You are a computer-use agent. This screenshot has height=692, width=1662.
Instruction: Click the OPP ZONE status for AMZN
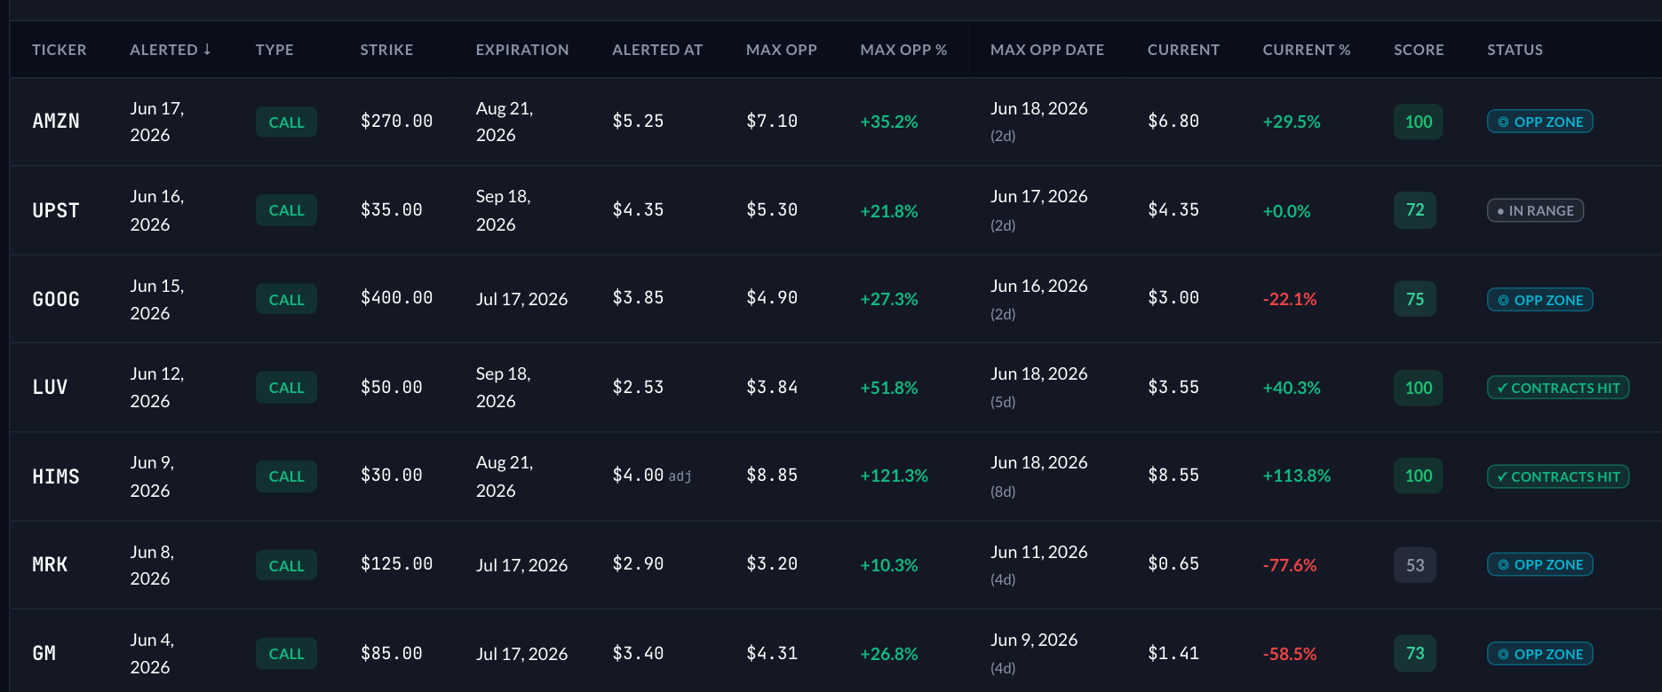(x=1540, y=122)
